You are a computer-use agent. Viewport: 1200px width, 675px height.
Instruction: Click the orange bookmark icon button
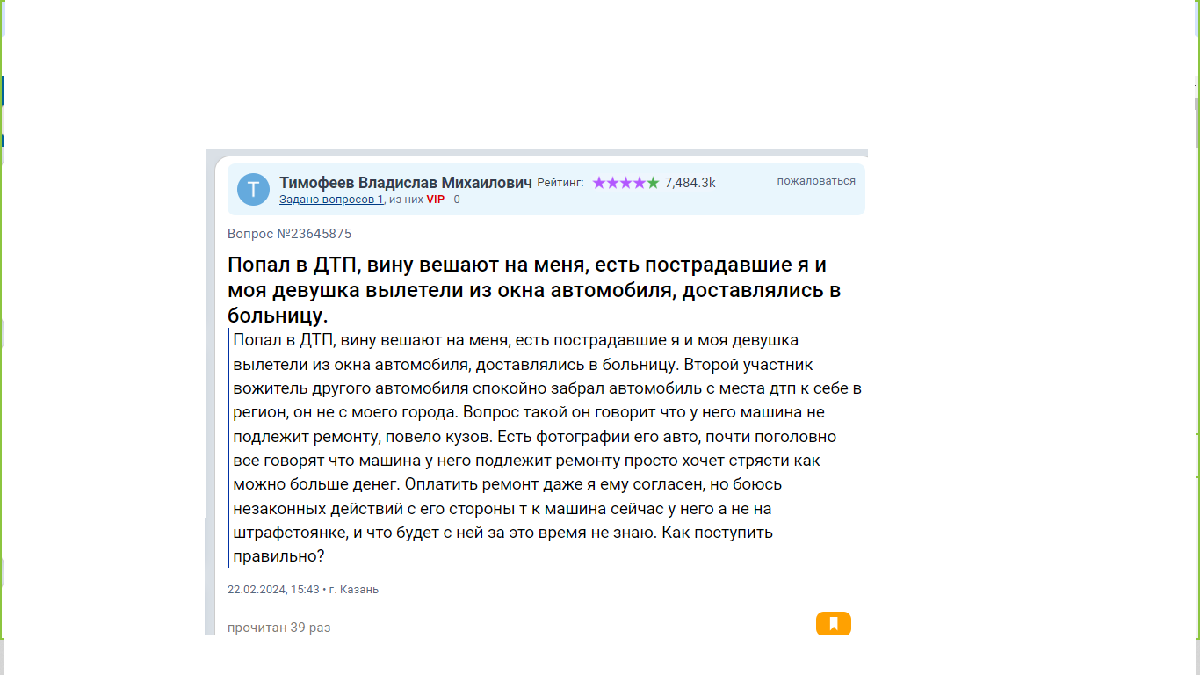click(x=833, y=623)
